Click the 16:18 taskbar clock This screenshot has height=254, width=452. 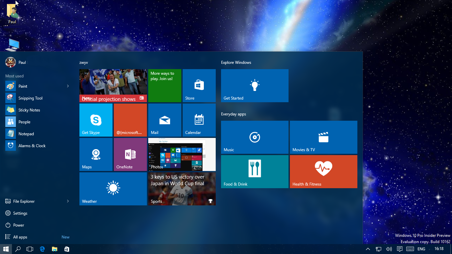point(439,249)
